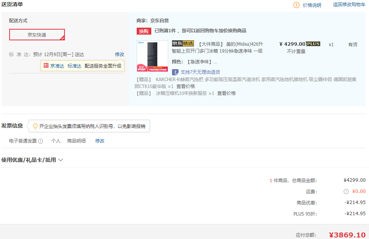Image resolution: width=369 pixels, height=239 pixels.
Task: Click the KARCHER steam mop gift description
Action: tap(245, 83)
